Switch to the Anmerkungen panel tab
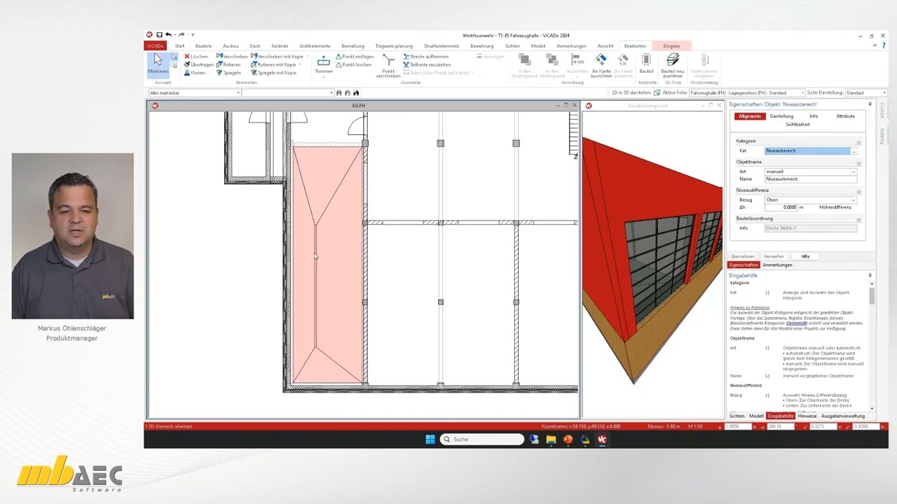The height and width of the screenshot is (504, 897). (x=777, y=265)
